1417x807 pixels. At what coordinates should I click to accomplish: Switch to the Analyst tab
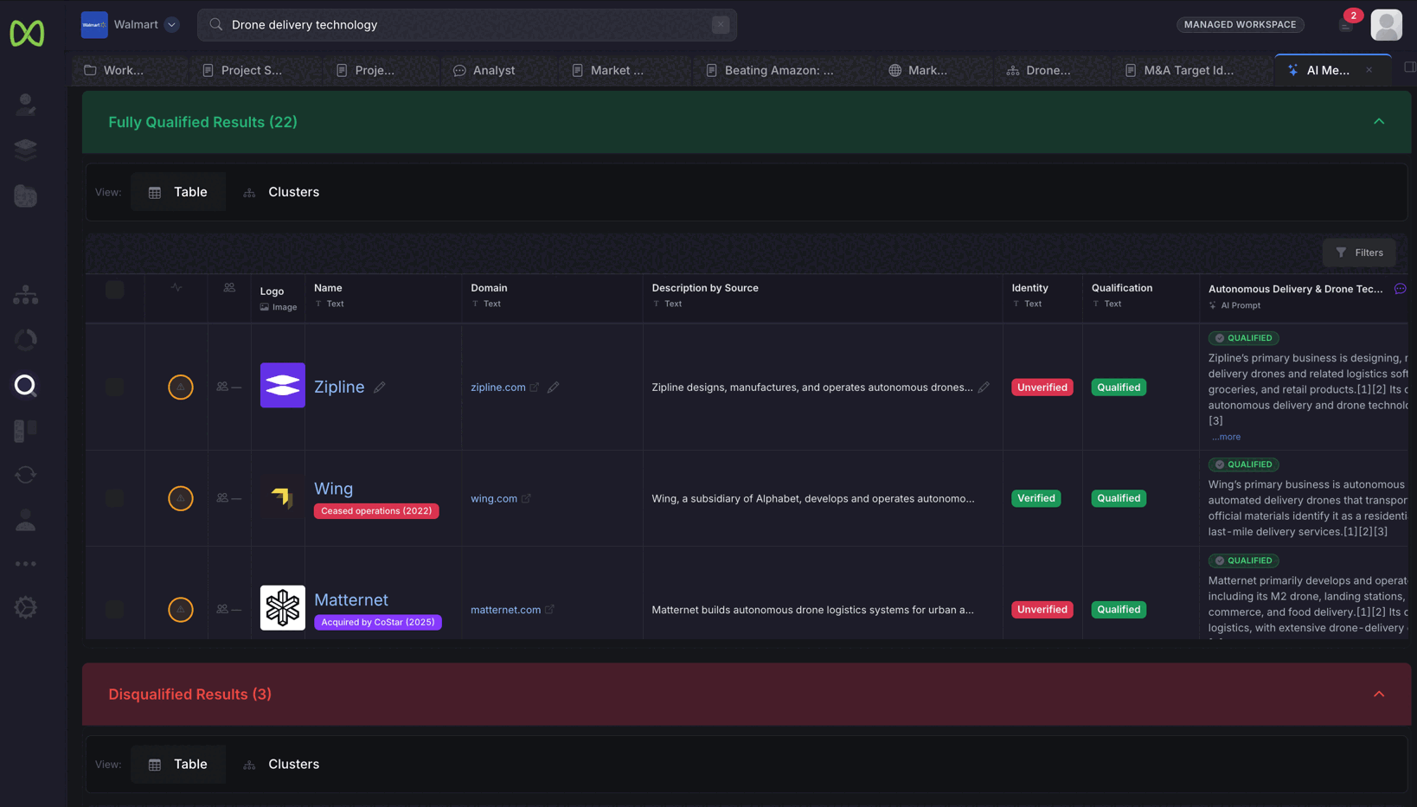[484, 70]
